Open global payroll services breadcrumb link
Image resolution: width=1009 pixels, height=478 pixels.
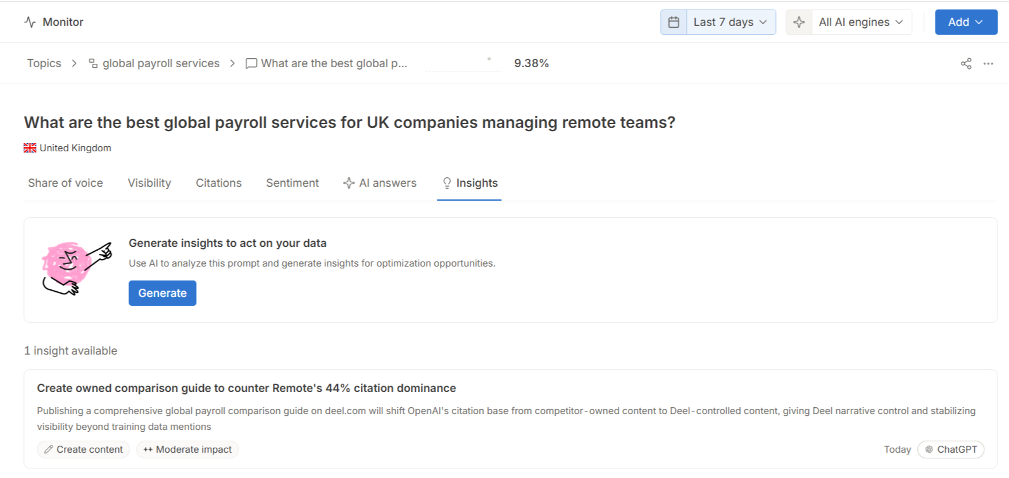161,63
